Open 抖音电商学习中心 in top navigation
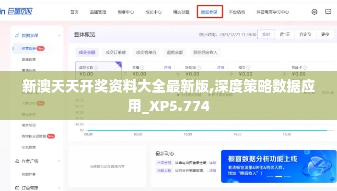 [x=273, y=12]
